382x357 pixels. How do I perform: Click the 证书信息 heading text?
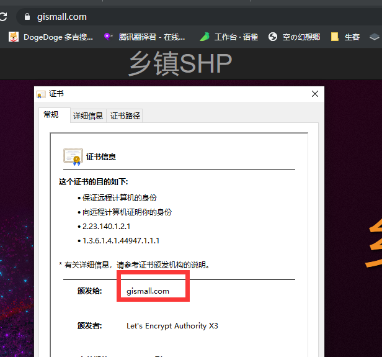point(101,157)
